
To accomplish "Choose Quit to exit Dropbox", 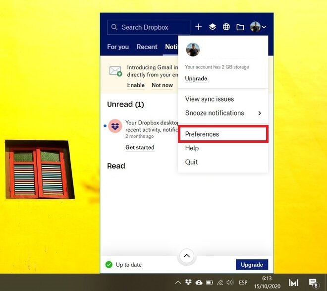I will (x=191, y=162).
